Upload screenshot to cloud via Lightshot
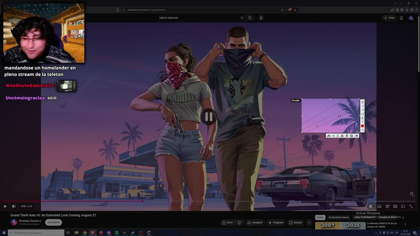Screen dimensions: 420x236 click(x=328, y=136)
